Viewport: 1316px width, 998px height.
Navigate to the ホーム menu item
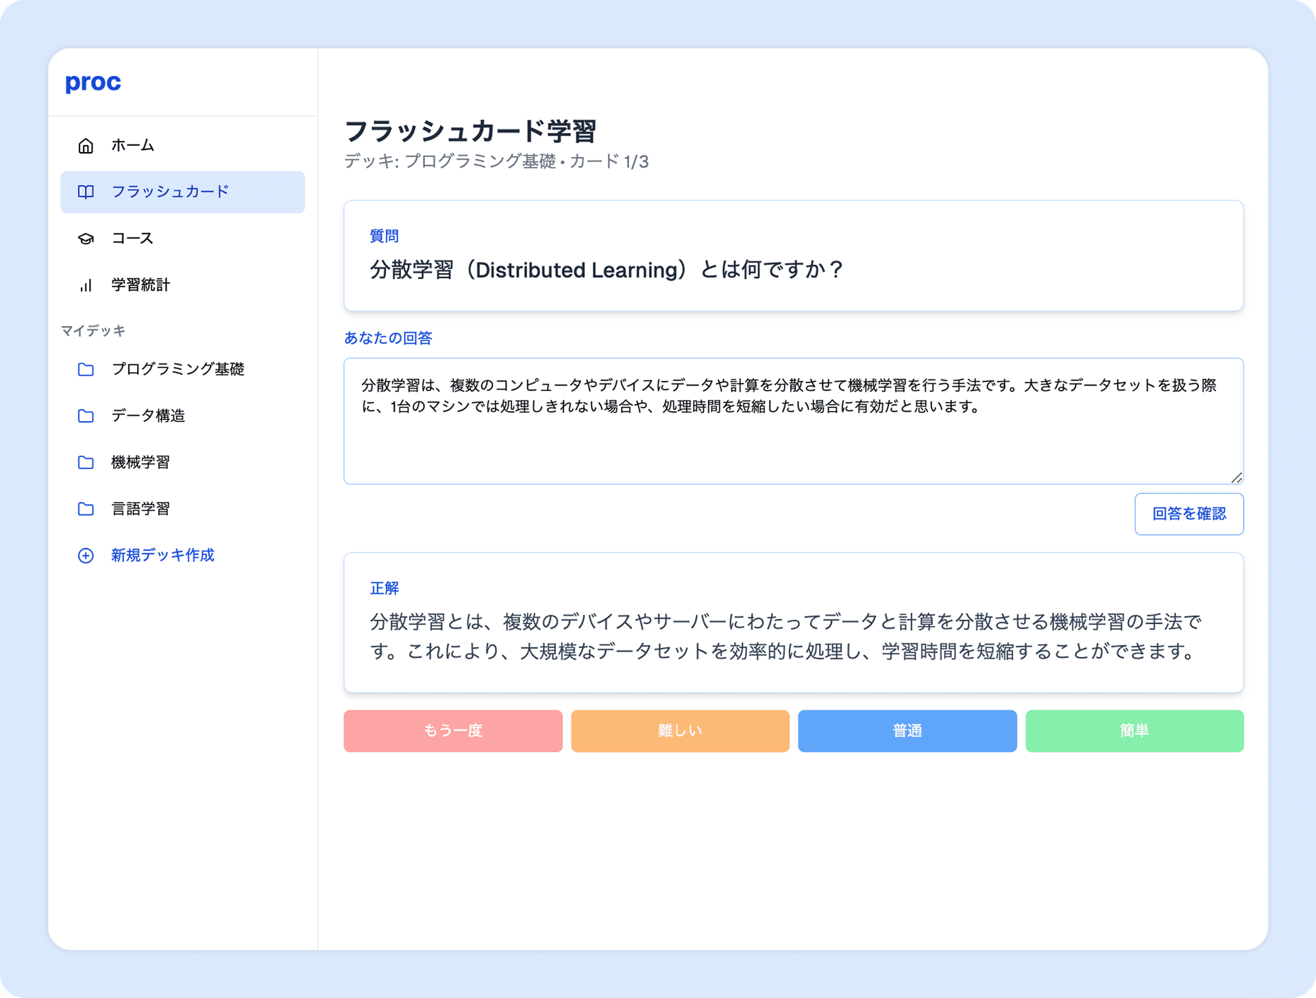[x=132, y=145]
